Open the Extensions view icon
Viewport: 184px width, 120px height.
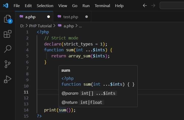(x=8, y=34)
